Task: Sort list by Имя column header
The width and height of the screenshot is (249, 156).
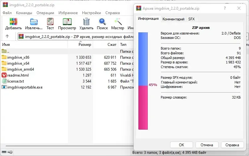Action: click(x=34, y=45)
